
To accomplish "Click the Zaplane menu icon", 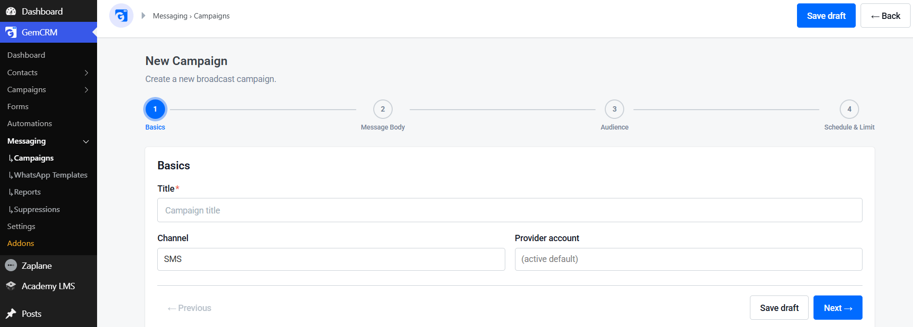I will [11, 265].
